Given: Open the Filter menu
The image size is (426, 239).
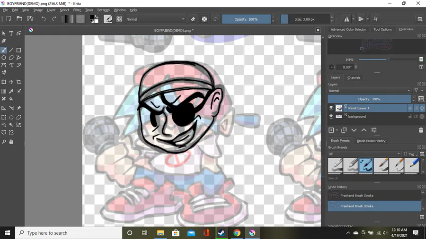Looking at the screenshot, I should [77, 10].
